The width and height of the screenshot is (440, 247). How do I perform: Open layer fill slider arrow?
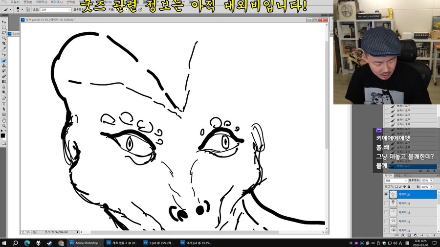pos(432,187)
